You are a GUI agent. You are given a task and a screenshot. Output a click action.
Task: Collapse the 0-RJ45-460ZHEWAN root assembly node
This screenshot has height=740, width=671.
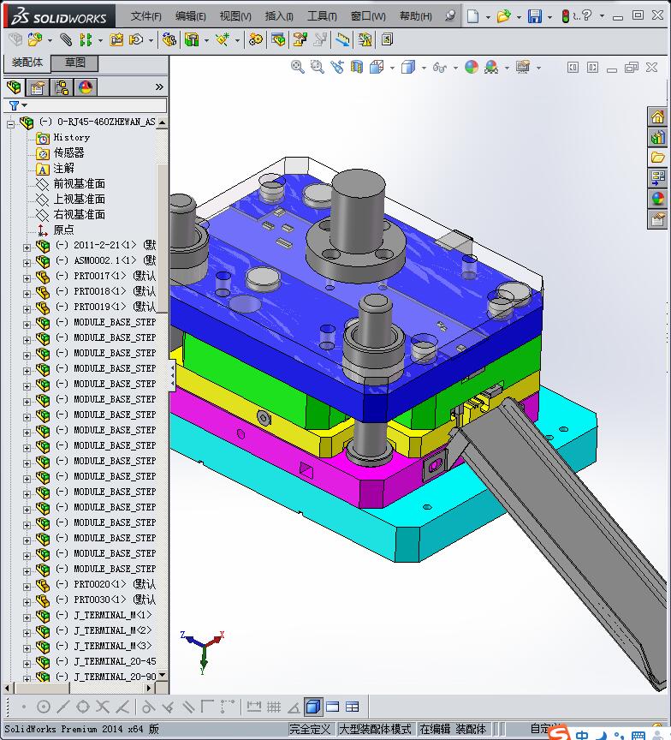pyautogui.click(x=11, y=124)
